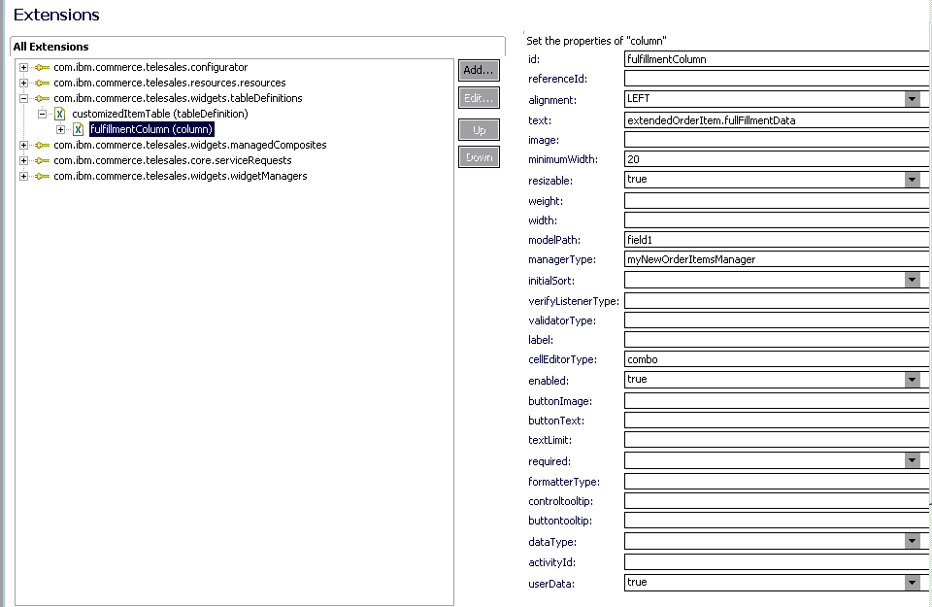
Task: Click the serviceRequests extension point icon
Action: click(42, 160)
